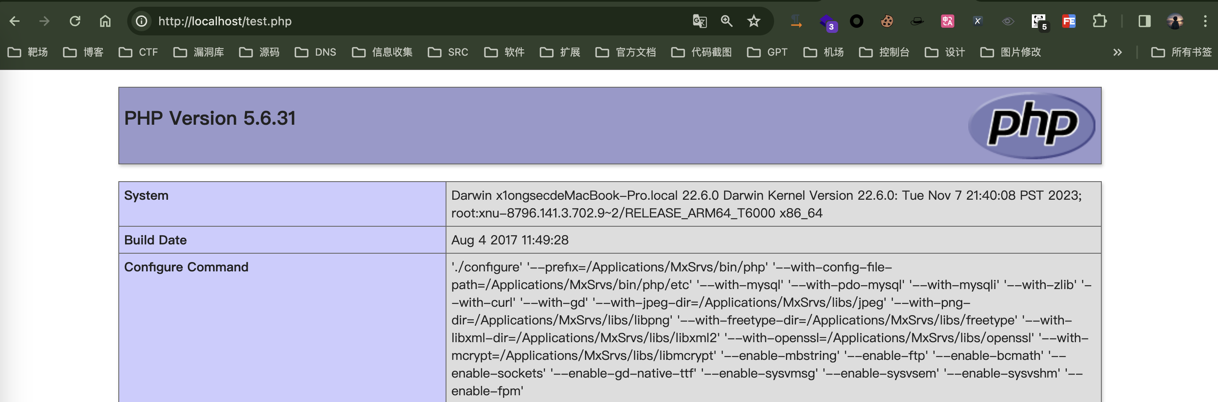This screenshot has width=1218, height=402.
Task: Open the CTF bookmark folder
Action: click(x=138, y=52)
